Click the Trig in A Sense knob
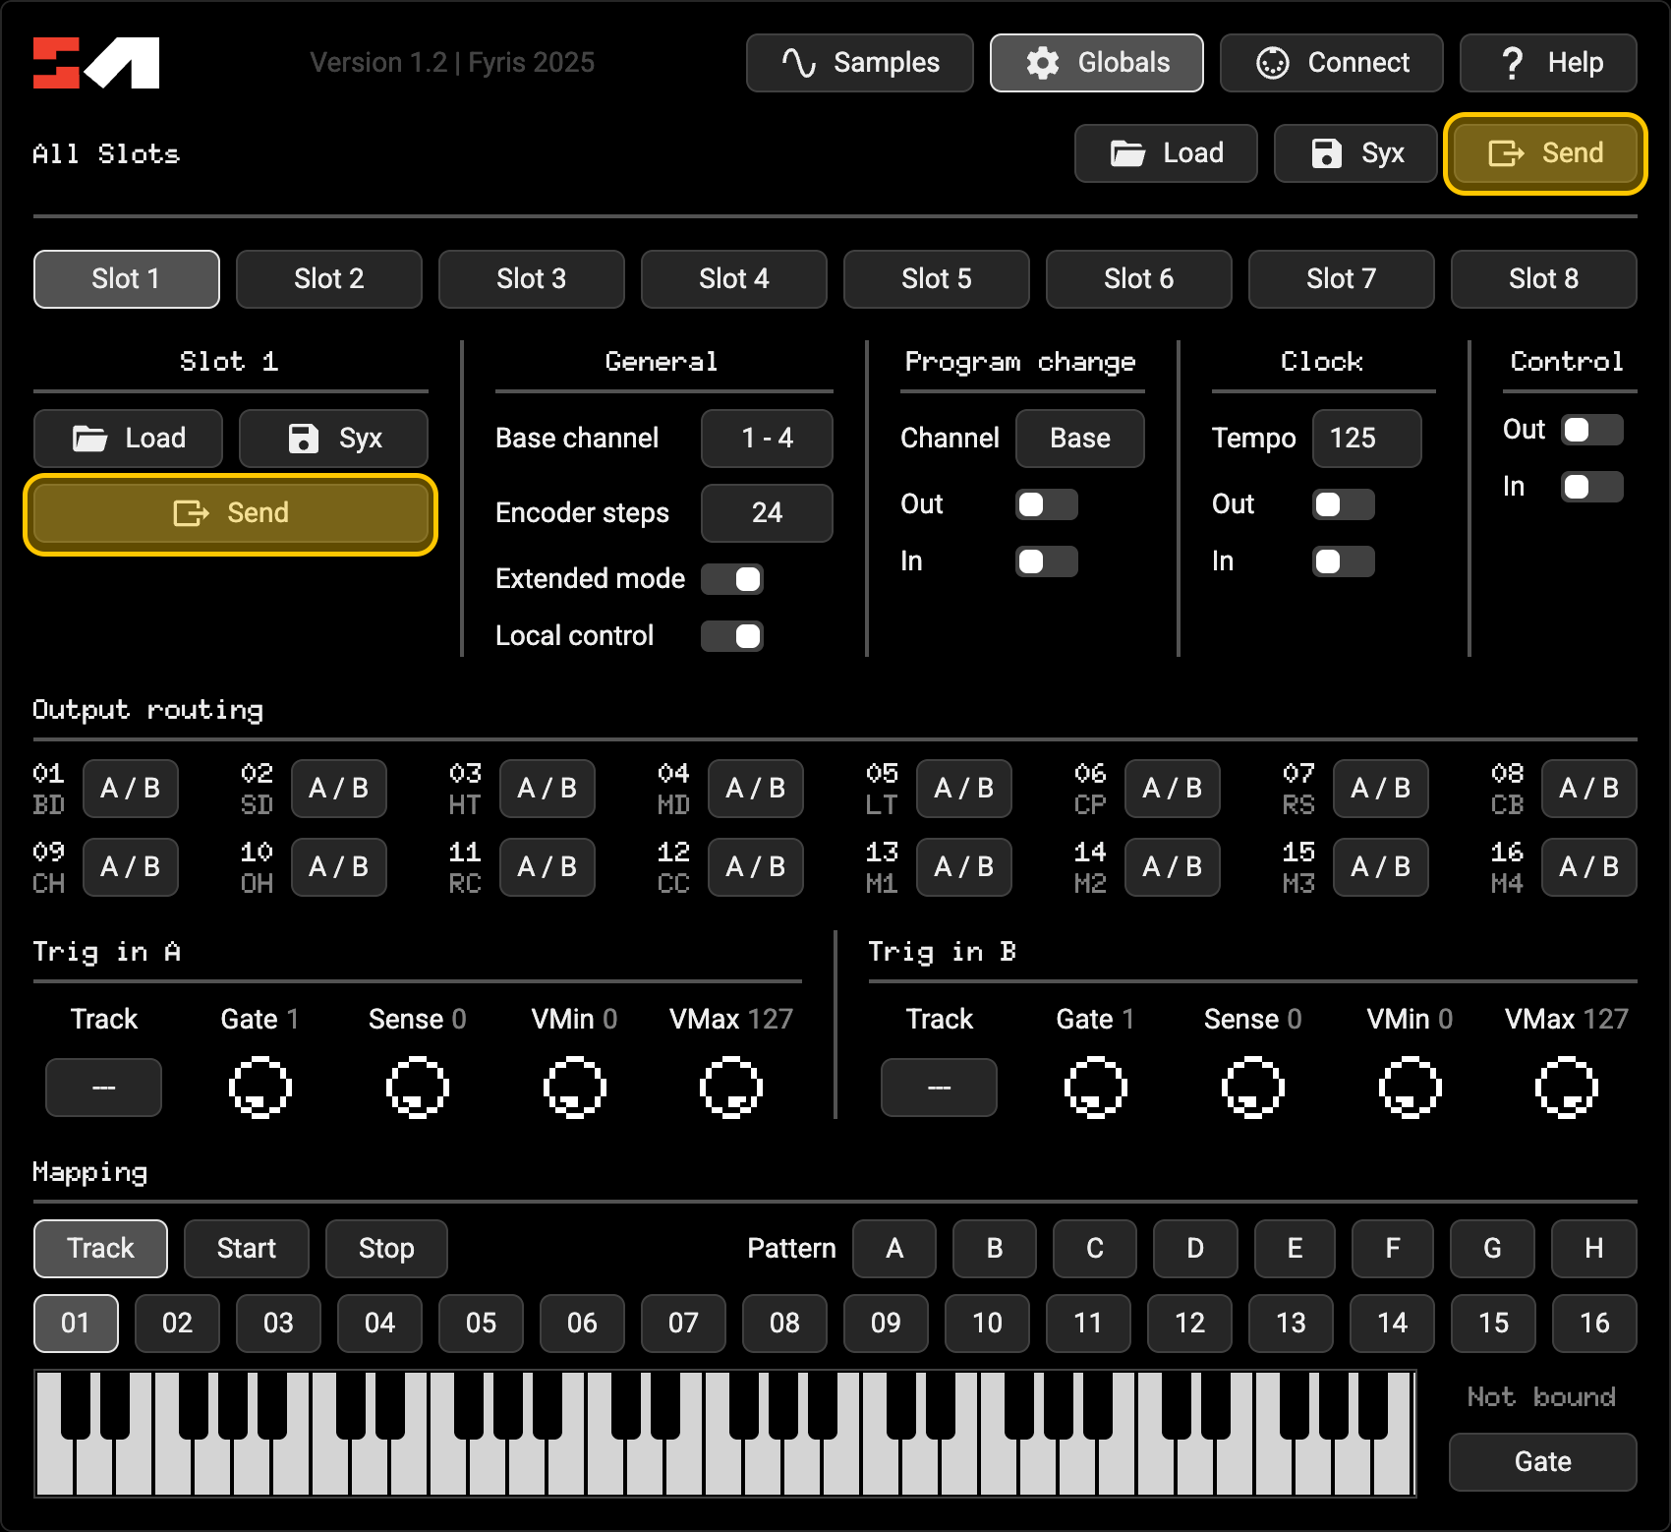The height and width of the screenshot is (1532, 1671). pos(418,1088)
